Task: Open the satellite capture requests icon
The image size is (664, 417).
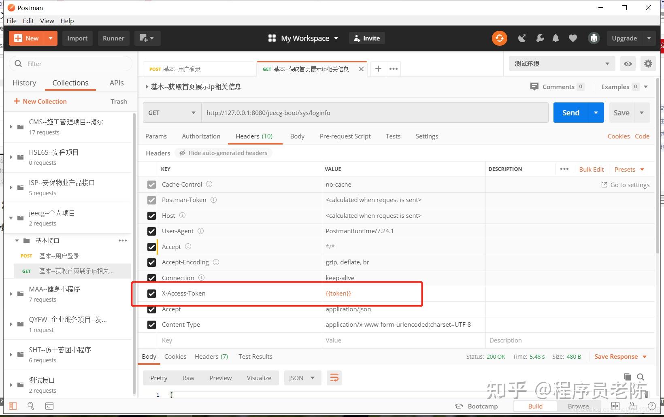Action: click(x=522, y=38)
